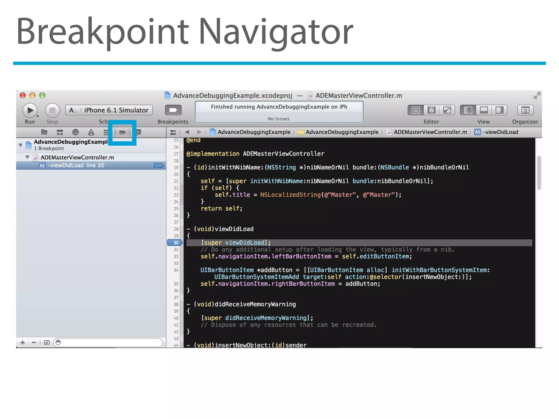This screenshot has height=419, width=559.
Task: Click the return self; code line
Action: [221, 209]
